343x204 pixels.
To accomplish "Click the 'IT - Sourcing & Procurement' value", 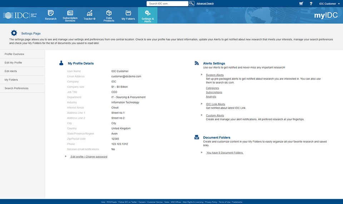I will [128, 97].
